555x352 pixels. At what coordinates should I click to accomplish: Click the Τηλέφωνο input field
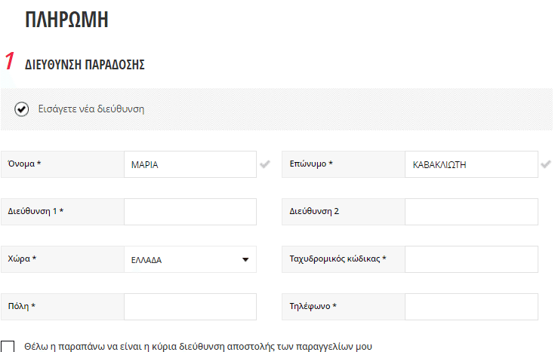[x=471, y=307]
